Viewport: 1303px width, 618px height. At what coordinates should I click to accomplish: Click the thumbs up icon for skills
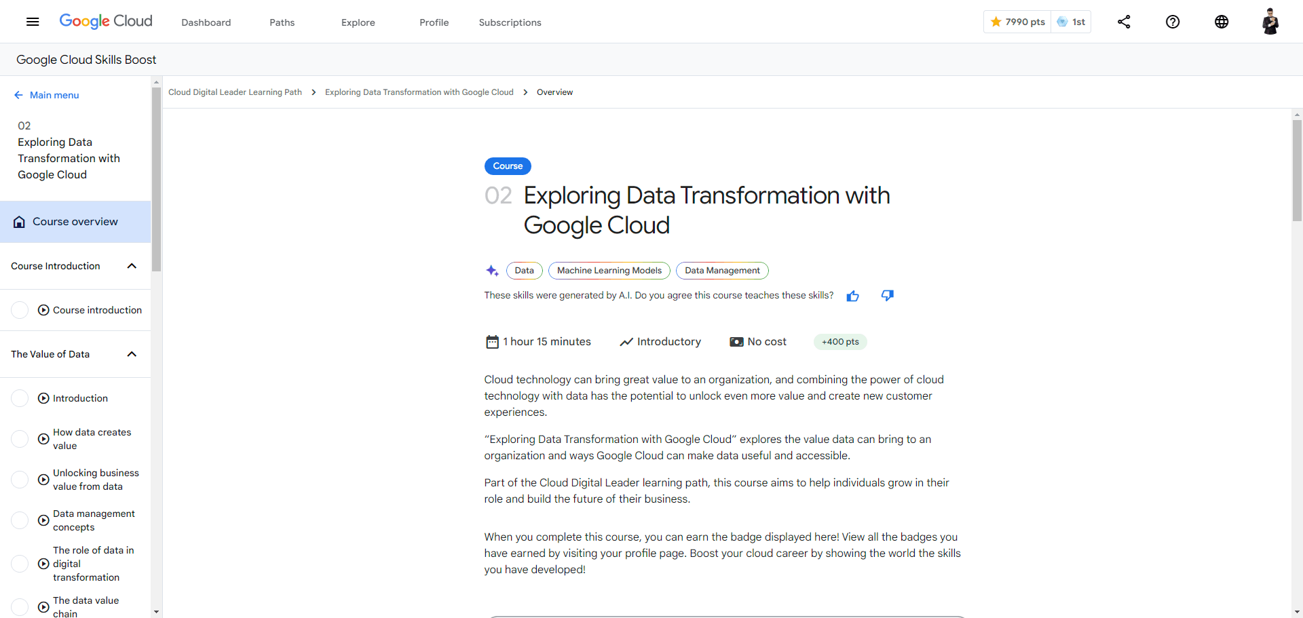coord(853,296)
